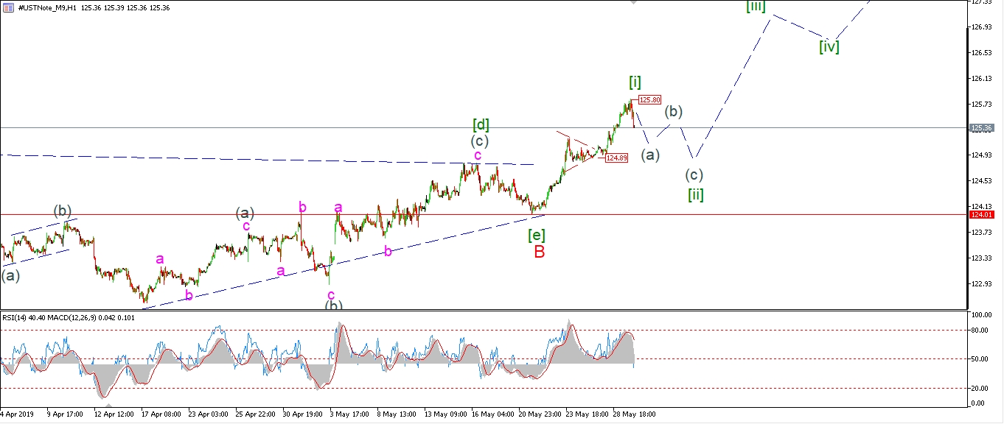Select the green [i] wave label

coord(635,82)
